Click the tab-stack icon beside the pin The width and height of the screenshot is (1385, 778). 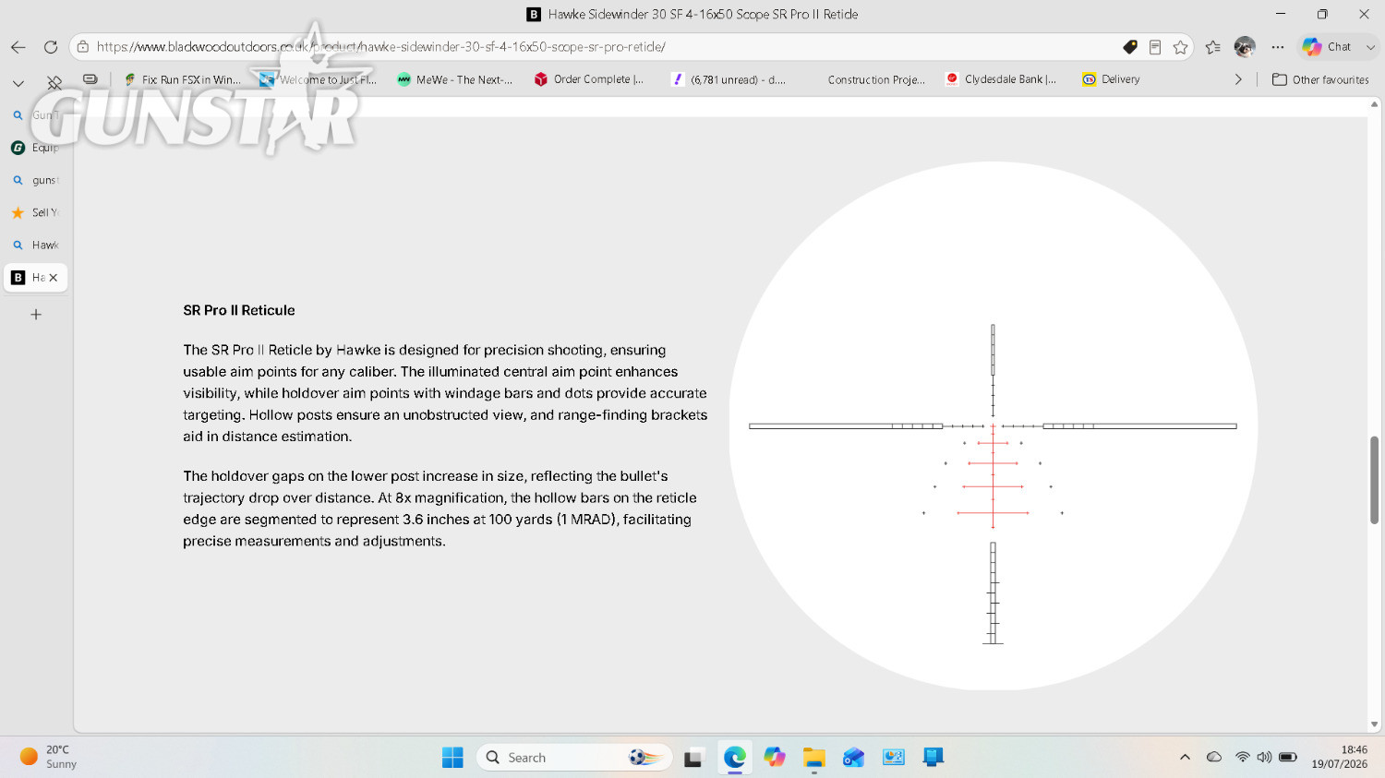coord(90,79)
